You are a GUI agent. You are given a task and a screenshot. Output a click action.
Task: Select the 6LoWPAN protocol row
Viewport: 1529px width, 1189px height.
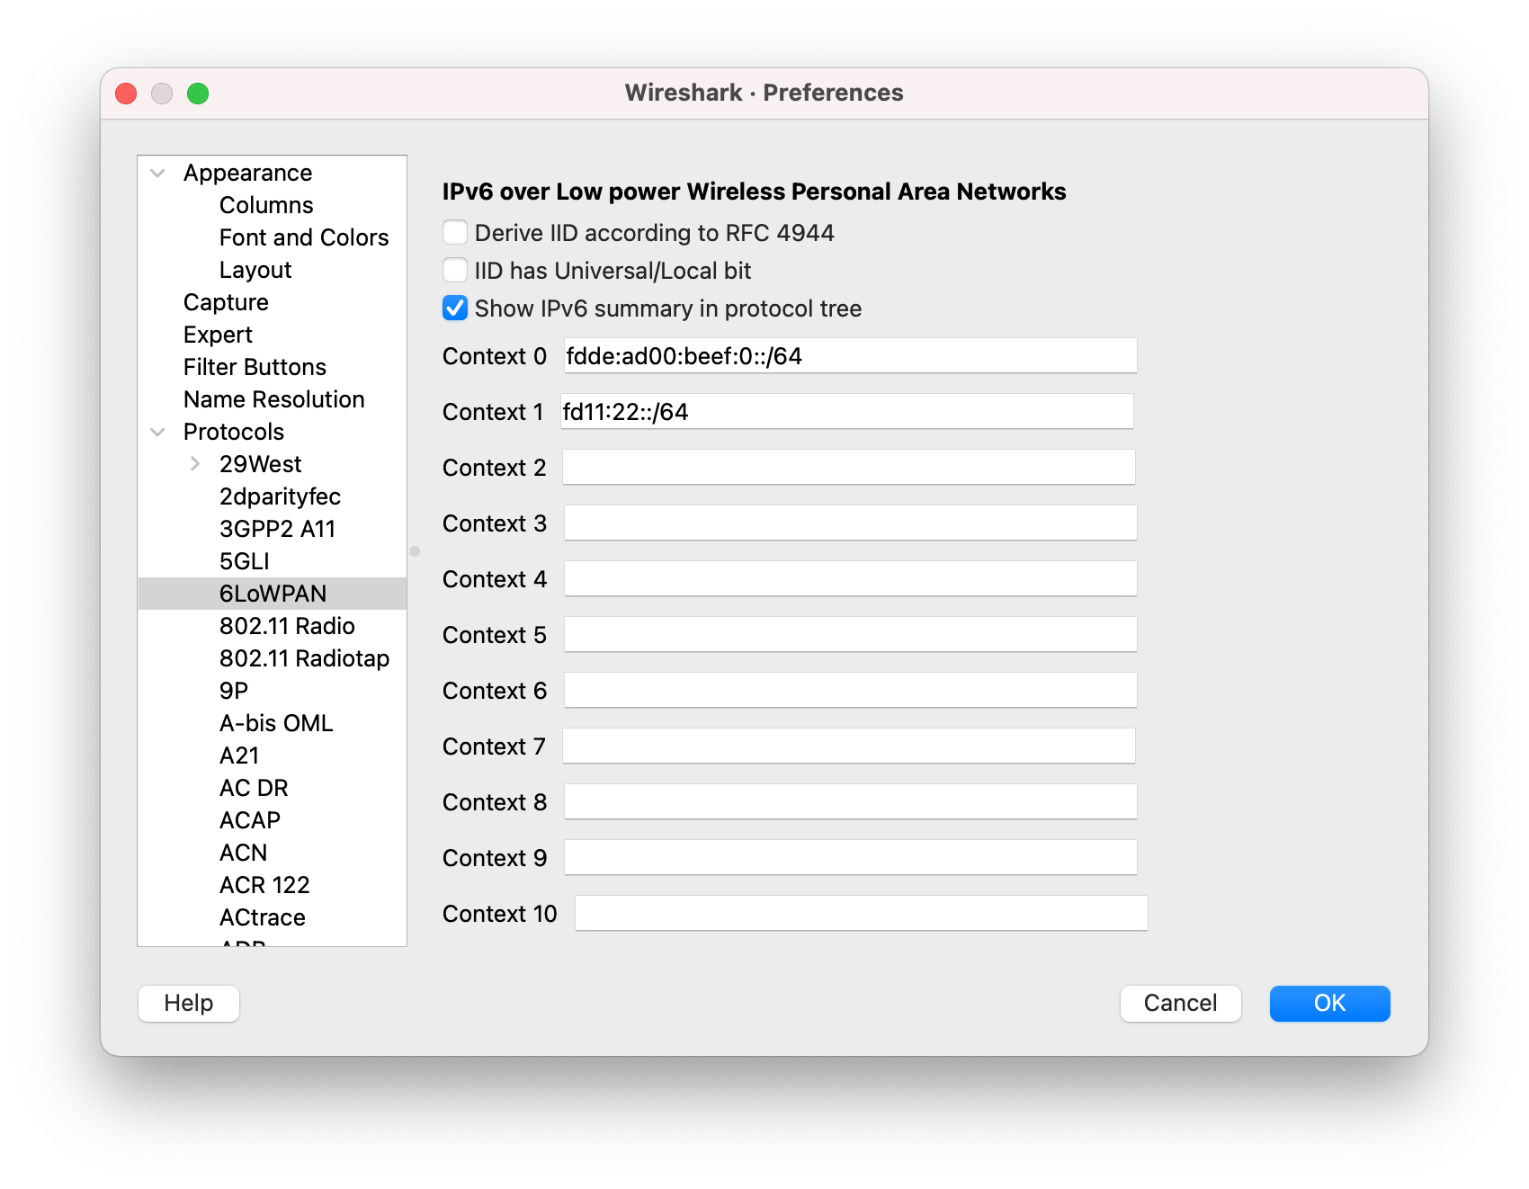point(273,594)
